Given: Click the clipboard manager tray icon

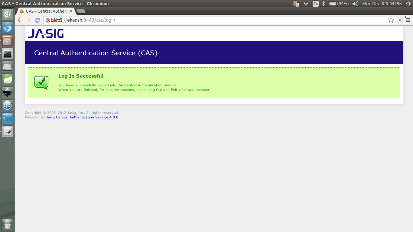Looking at the screenshot, I should pos(296,4).
